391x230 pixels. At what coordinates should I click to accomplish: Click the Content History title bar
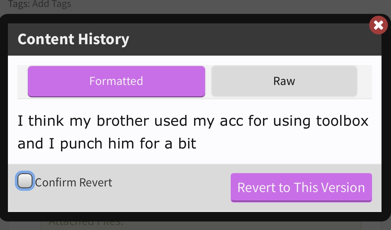coord(195,39)
